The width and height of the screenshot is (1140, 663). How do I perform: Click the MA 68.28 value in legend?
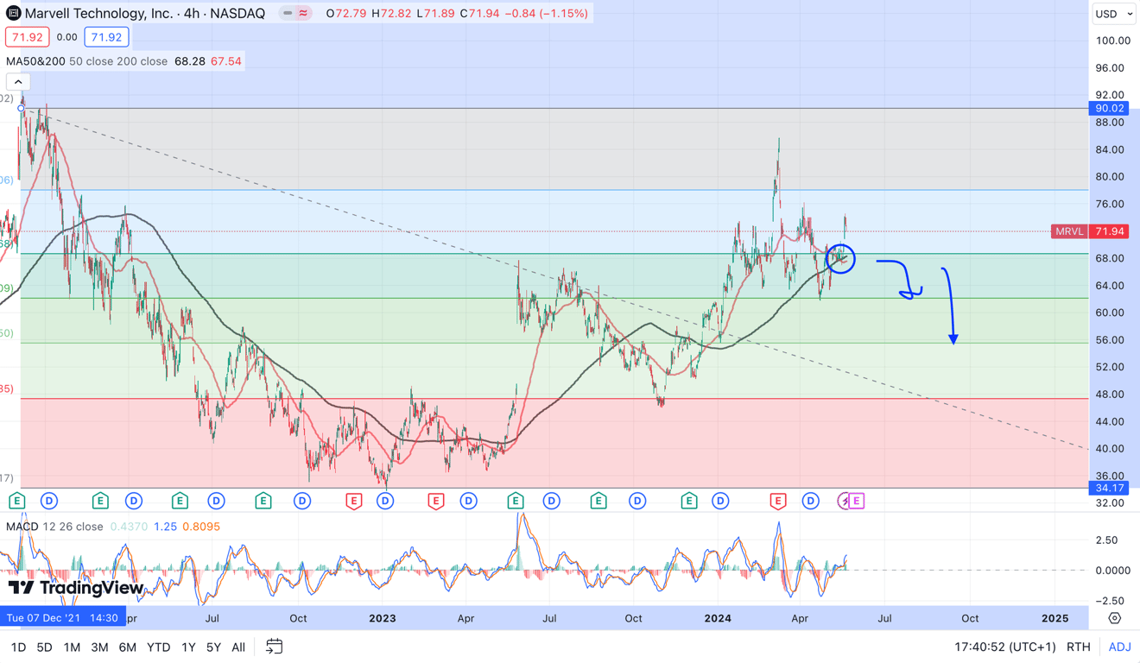tap(189, 61)
